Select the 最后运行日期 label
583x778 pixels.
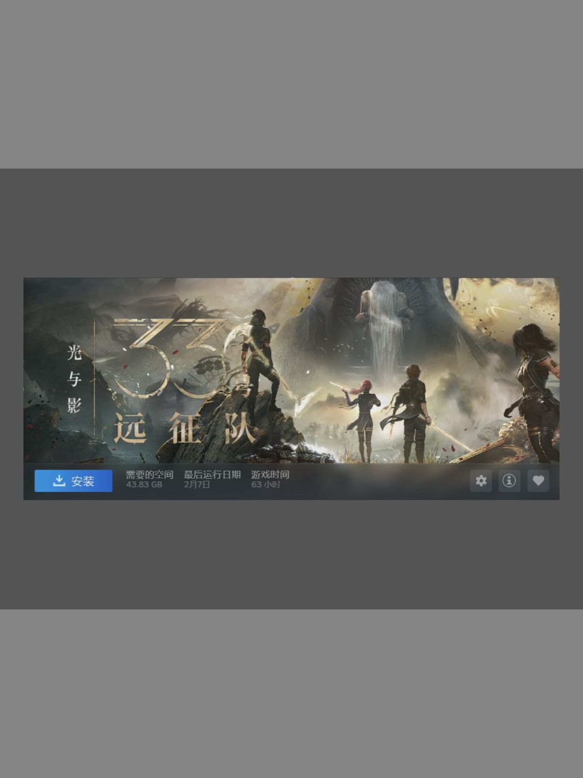(x=212, y=475)
